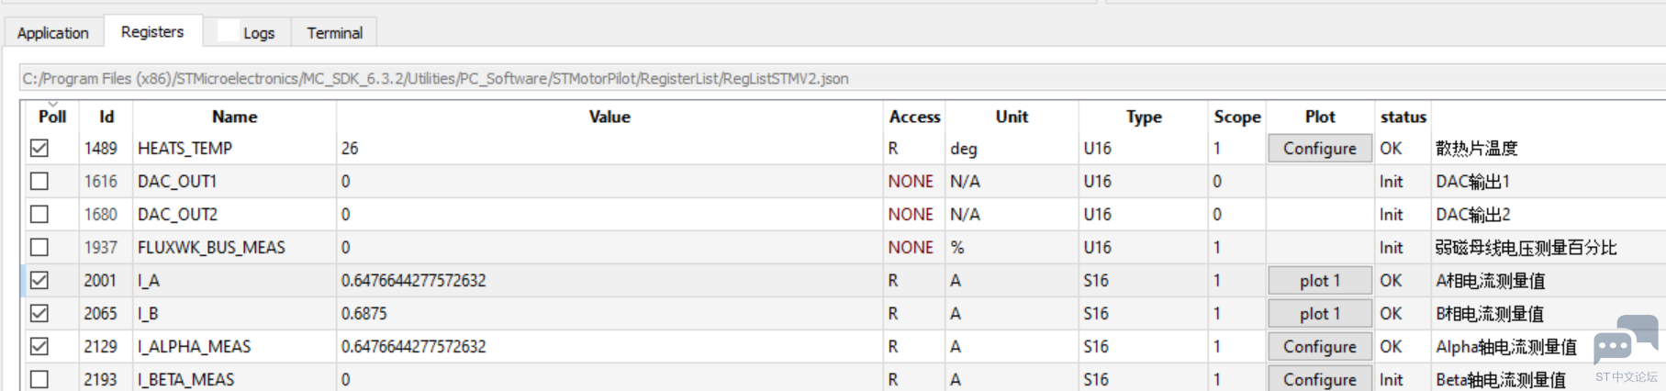The image size is (1666, 391).
Task: Configure plot for I_ALPHA_MEAS register
Action: [x=1320, y=346]
